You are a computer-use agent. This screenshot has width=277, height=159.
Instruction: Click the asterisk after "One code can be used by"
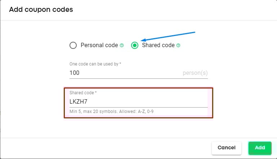click(120, 64)
